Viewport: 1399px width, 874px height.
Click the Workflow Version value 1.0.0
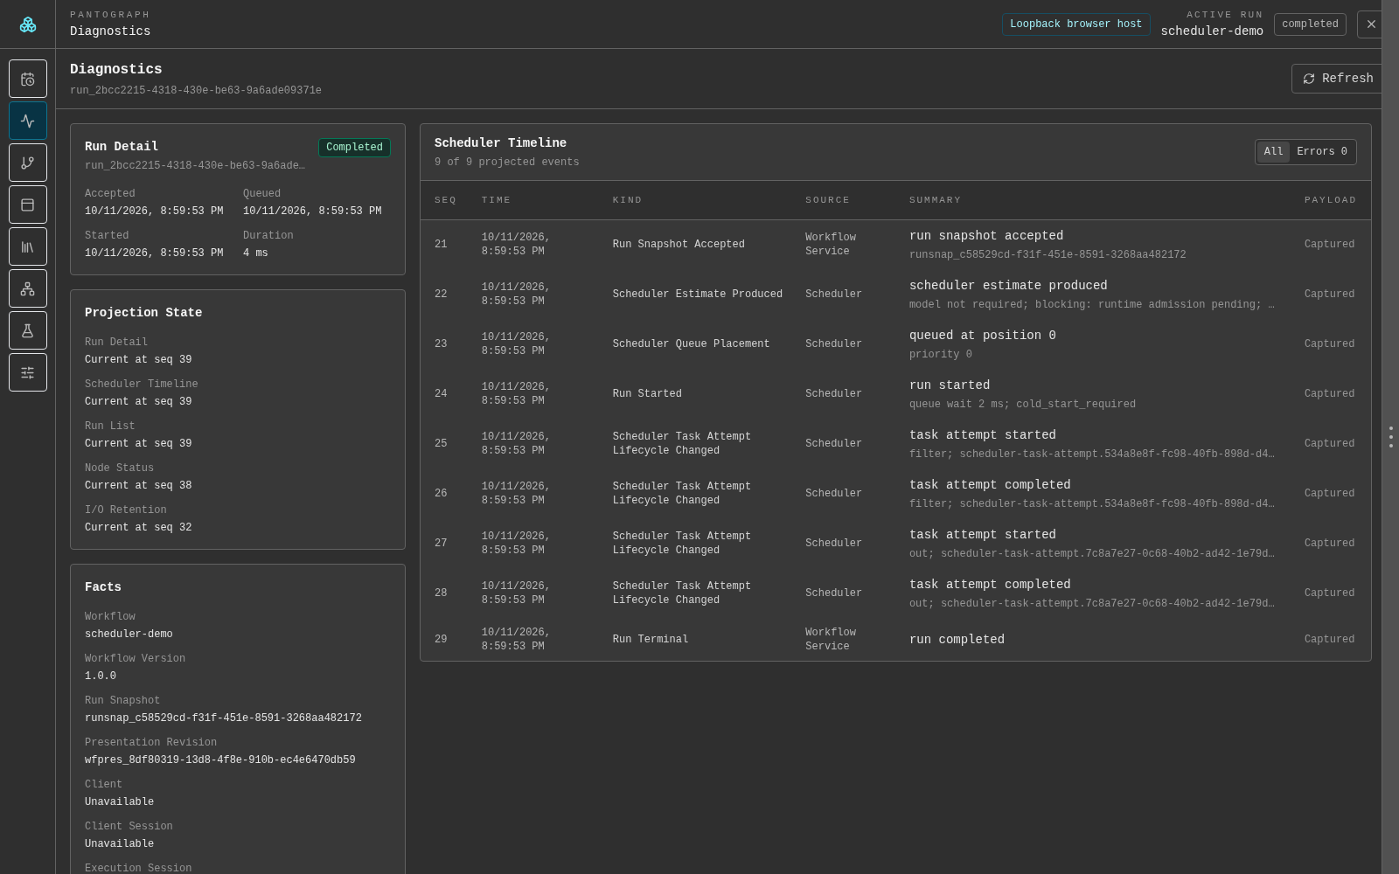[x=101, y=676]
